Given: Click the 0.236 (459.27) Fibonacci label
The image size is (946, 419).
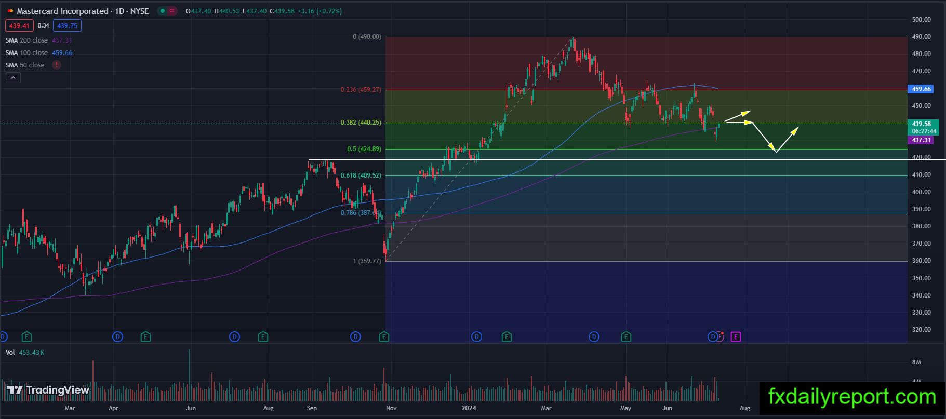Looking at the screenshot, I should (x=361, y=90).
